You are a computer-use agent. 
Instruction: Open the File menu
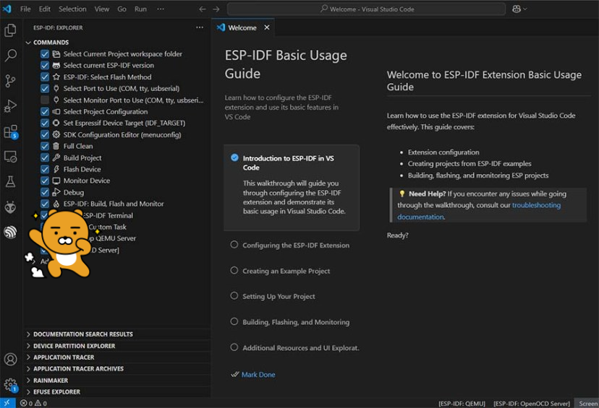[25, 9]
